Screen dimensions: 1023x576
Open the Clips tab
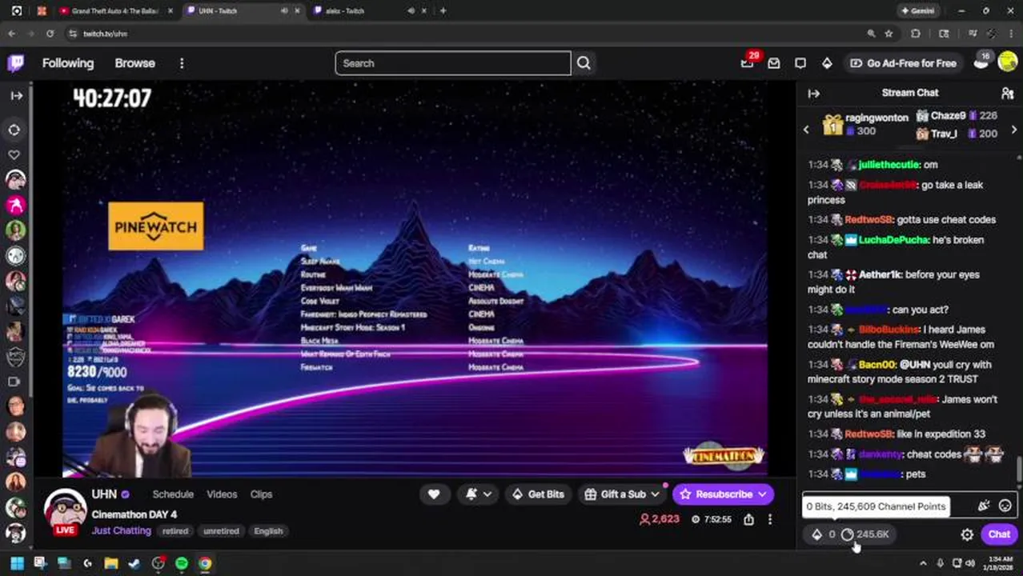[x=261, y=494]
